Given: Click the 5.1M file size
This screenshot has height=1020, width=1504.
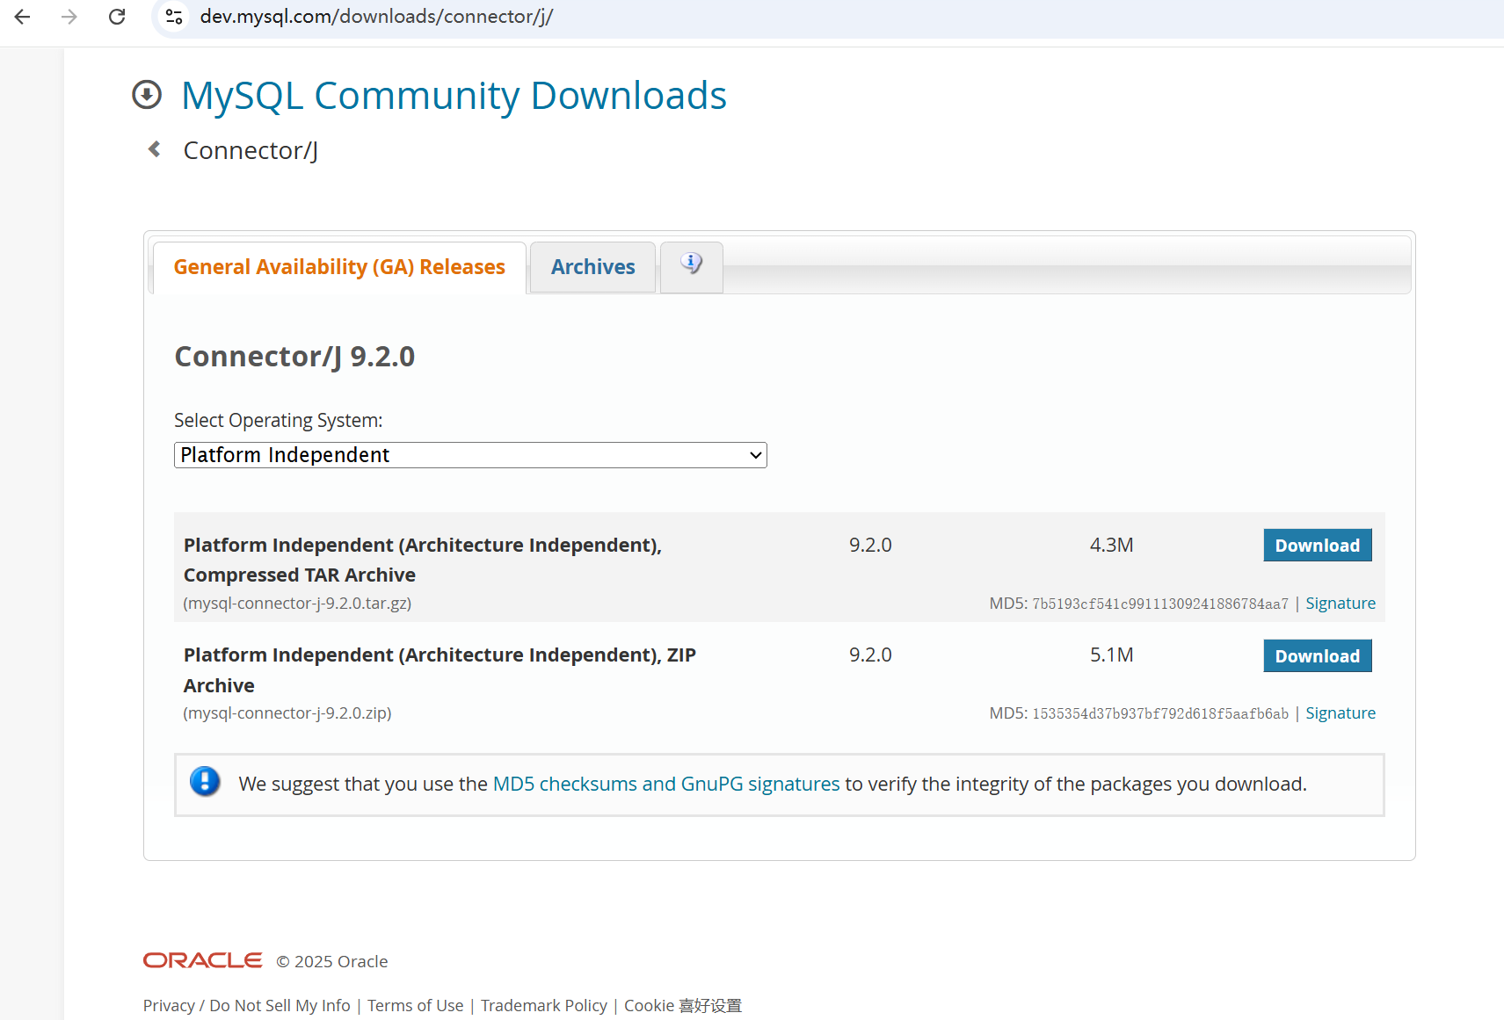Looking at the screenshot, I should (x=1112, y=655).
